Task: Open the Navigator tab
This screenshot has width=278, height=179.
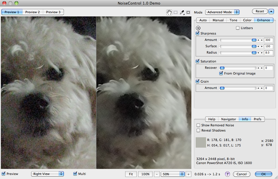Action: tap(229, 119)
